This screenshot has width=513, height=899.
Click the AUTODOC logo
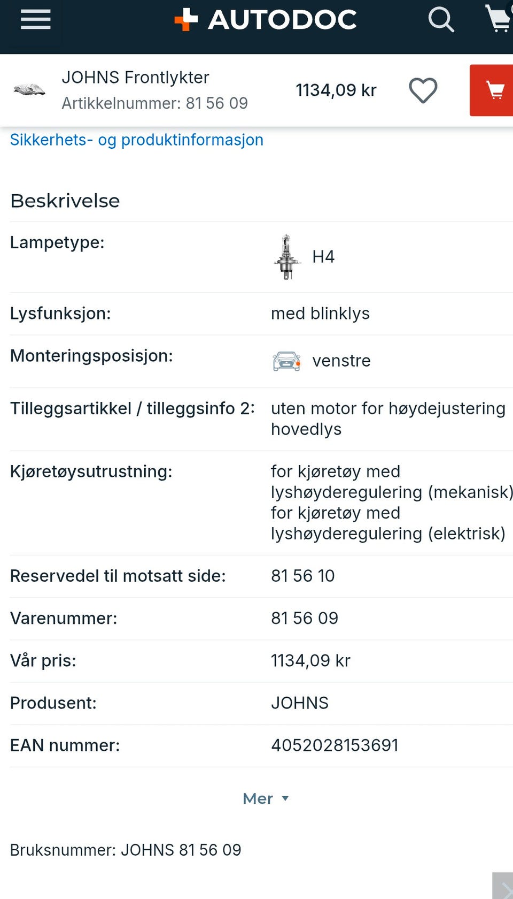(266, 20)
